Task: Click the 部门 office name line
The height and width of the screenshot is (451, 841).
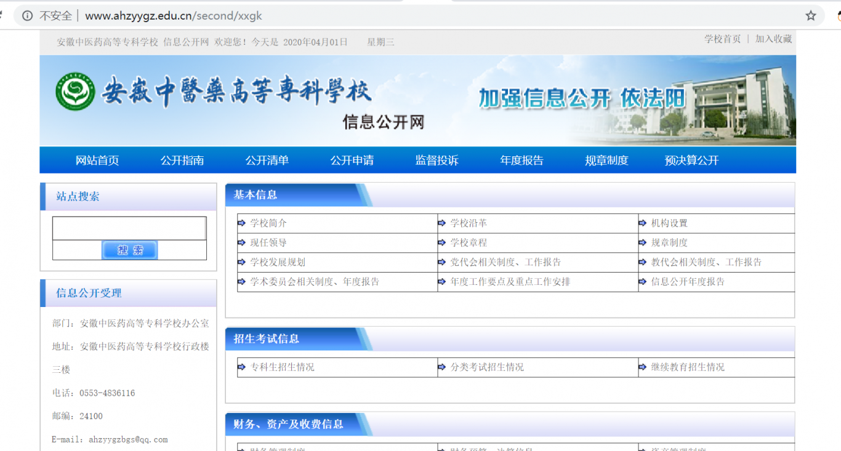Action: pos(131,324)
